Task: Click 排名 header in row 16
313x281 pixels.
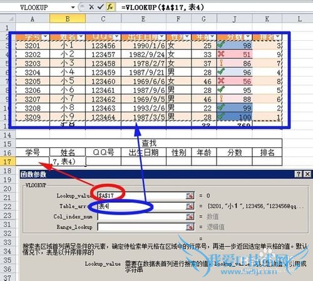Action: pyautogui.click(x=267, y=152)
